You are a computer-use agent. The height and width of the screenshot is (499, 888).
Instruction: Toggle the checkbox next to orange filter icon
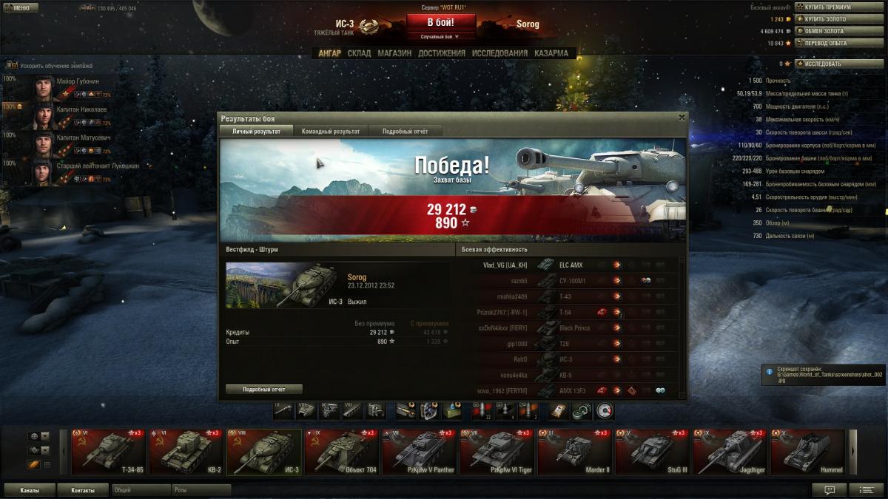click(x=47, y=465)
